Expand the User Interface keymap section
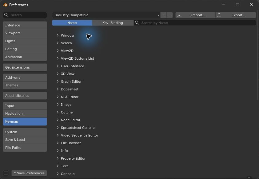The height and width of the screenshot is (179, 259). (x=58, y=66)
